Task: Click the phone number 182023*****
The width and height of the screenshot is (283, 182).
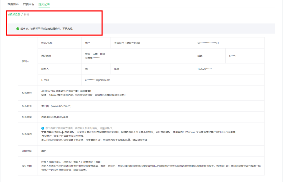Action: pos(204,69)
